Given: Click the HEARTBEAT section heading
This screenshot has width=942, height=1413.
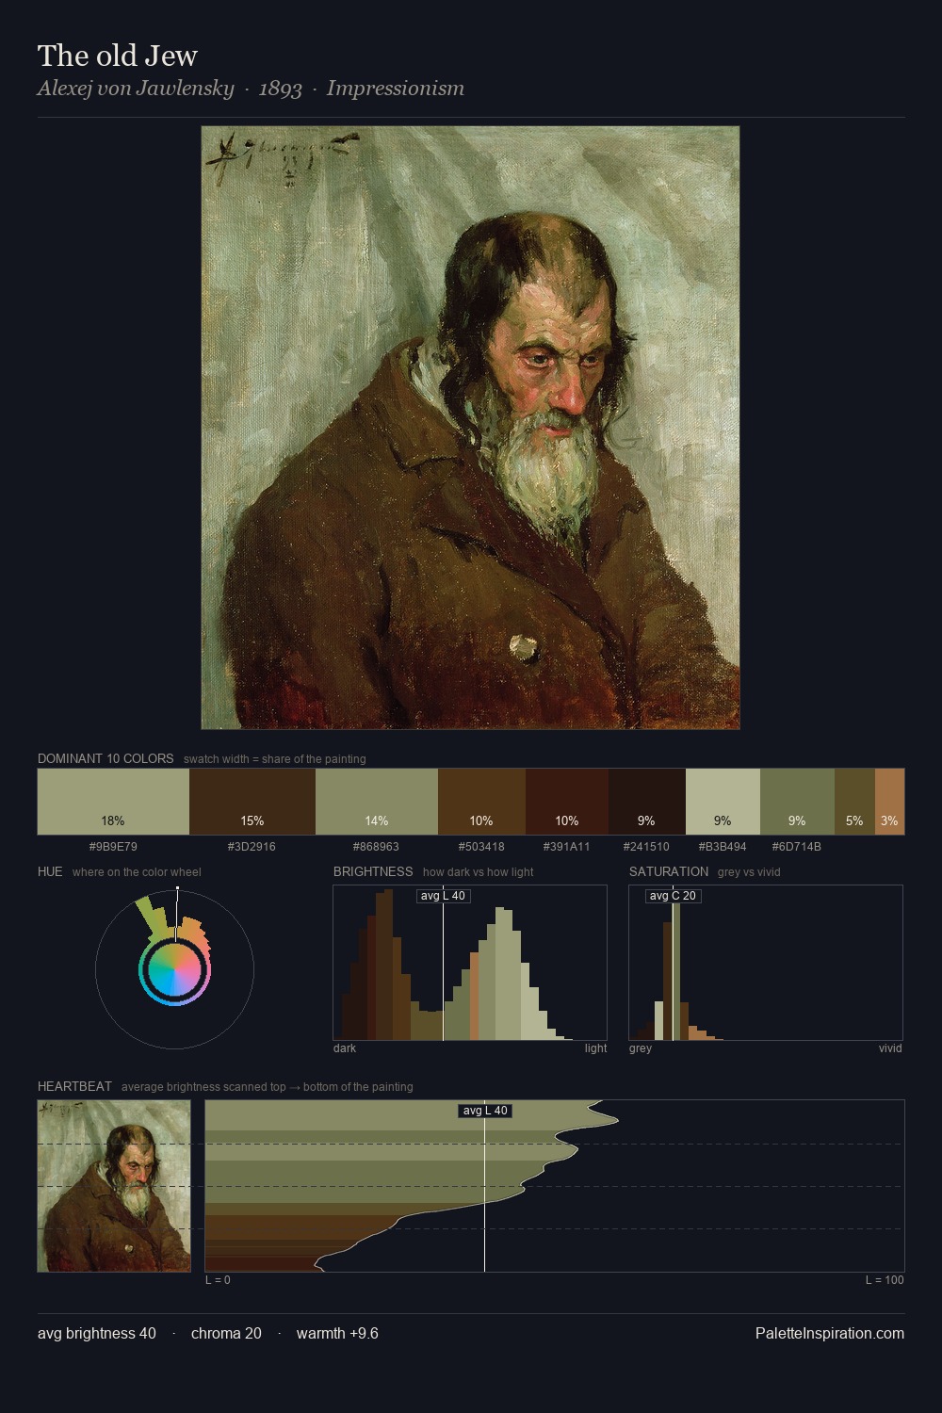Looking at the screenshot, I should 74,1086.
